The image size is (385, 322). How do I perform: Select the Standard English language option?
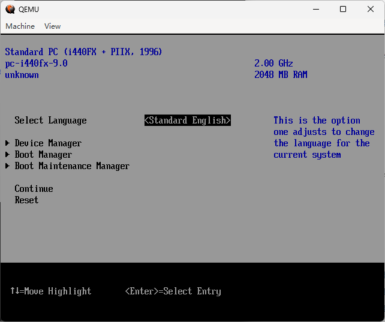pos(188,121)
